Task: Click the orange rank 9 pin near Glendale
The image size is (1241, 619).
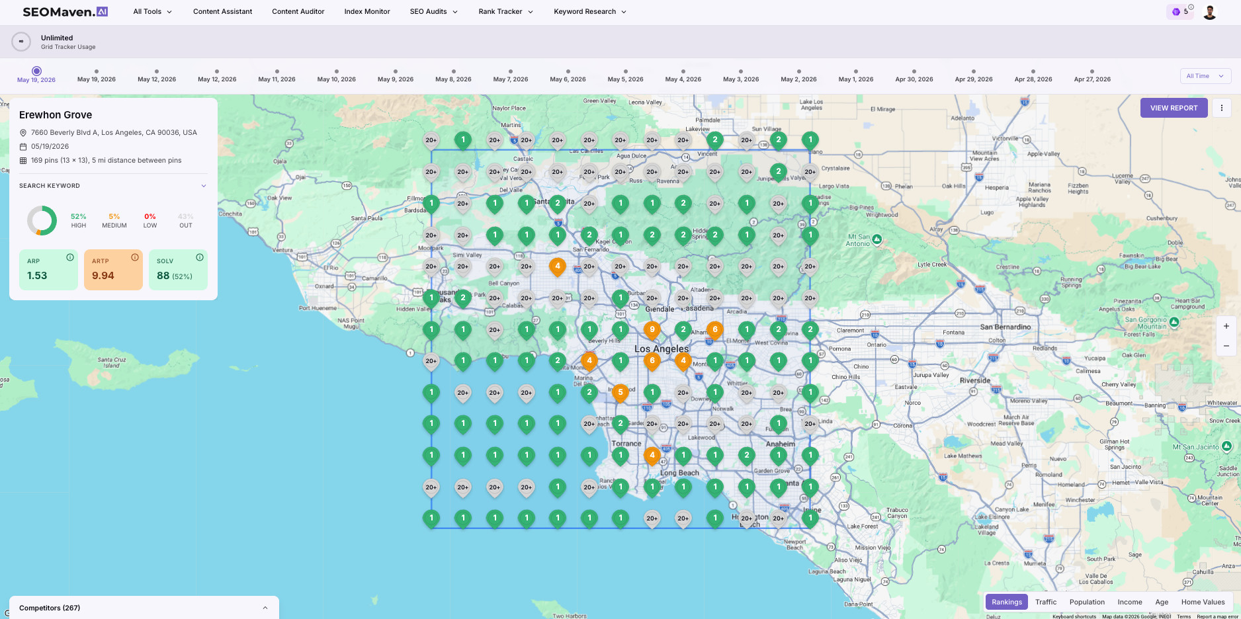Action: [652, 329]
